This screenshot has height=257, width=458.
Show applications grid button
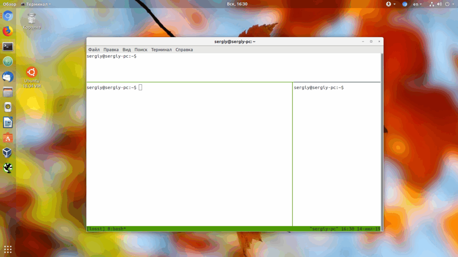[x=8, y=249]
